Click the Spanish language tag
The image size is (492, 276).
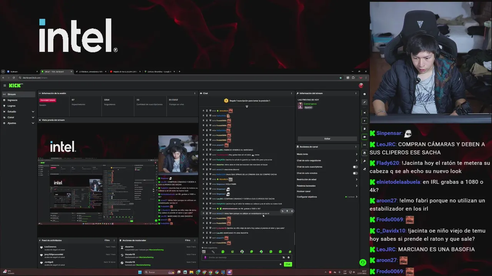tap(308, 108)
